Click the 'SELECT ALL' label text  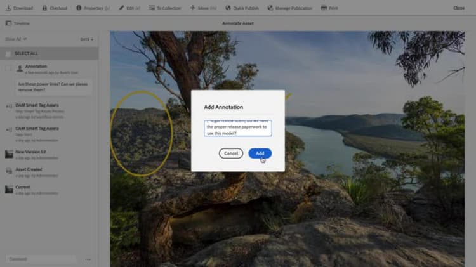coord(26,53)
